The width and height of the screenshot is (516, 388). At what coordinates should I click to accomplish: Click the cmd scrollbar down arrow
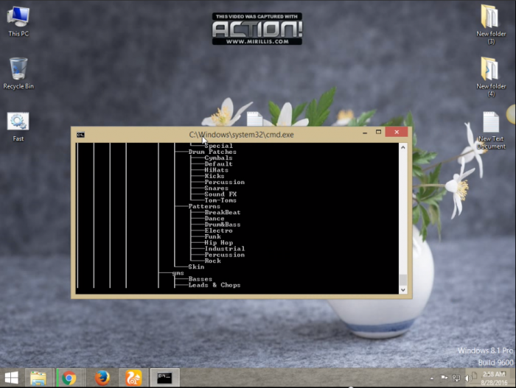[x=402, y=290]
